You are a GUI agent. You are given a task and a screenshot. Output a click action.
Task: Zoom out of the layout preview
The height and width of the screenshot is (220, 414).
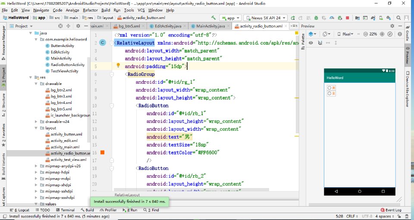click(x=365, y=34)
